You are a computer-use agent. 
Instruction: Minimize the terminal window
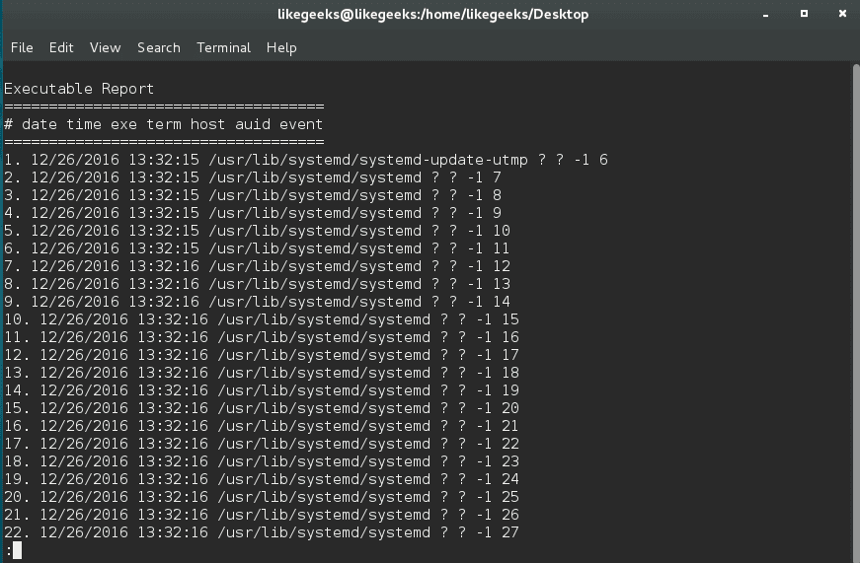click(765, 15)
